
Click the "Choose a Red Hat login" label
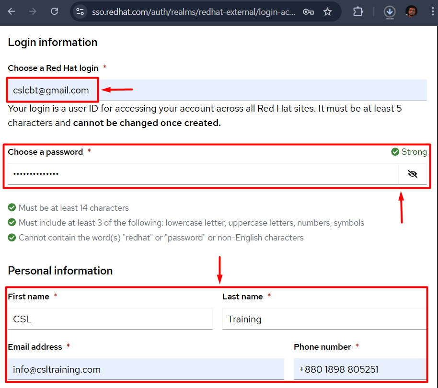[53, 68]
